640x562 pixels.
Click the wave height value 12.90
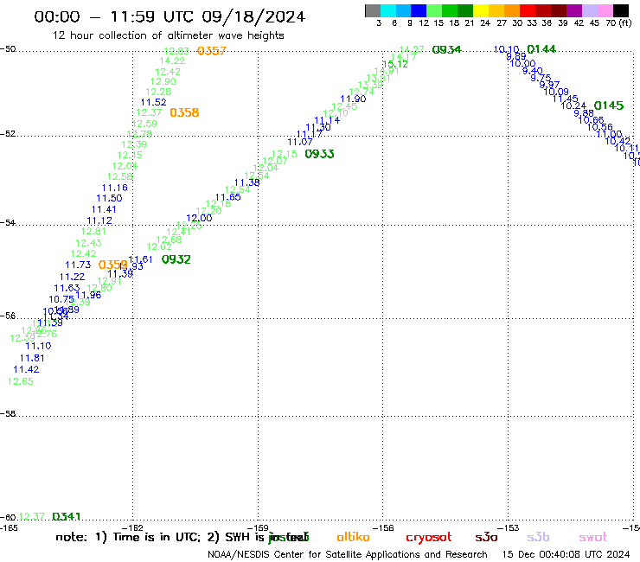click(x=163, y=81)
